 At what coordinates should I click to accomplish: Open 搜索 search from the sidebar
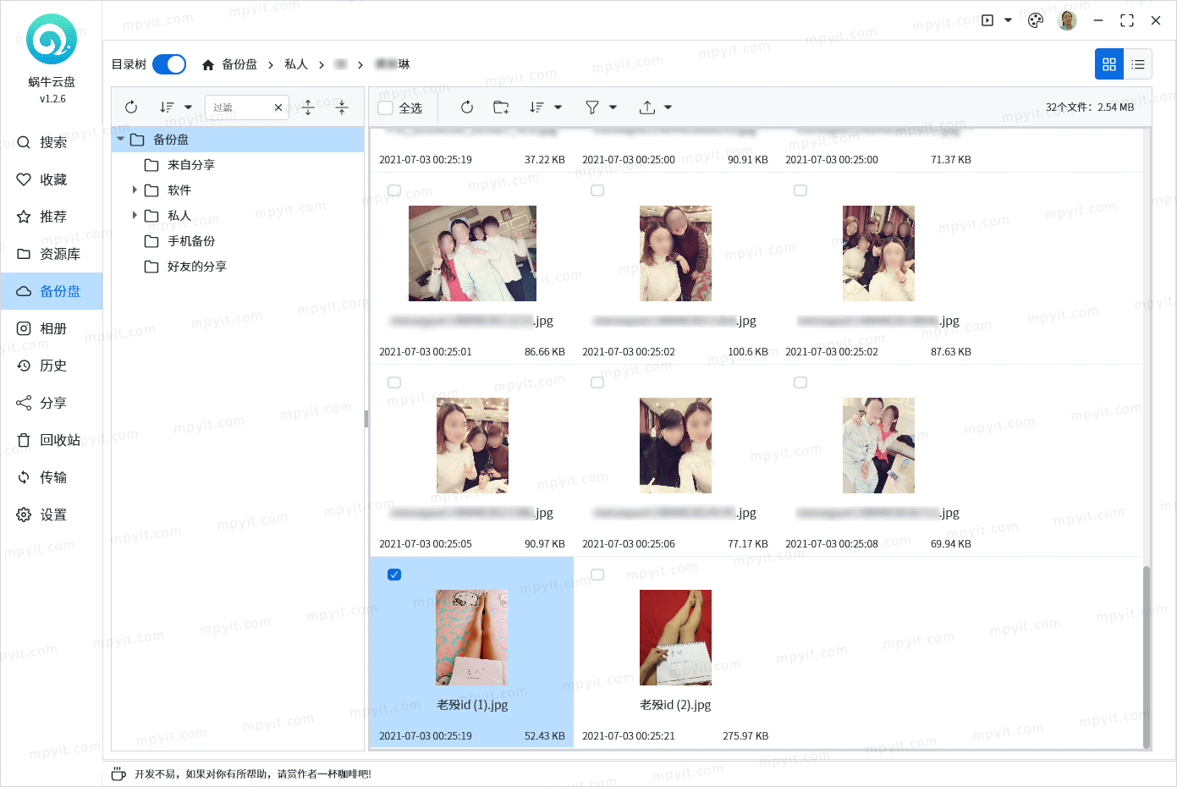point(52,142)
